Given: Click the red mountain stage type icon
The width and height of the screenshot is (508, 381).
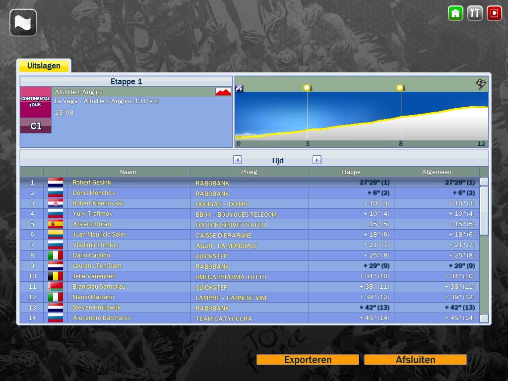Looking at the screenshot, I should (223, 92).
